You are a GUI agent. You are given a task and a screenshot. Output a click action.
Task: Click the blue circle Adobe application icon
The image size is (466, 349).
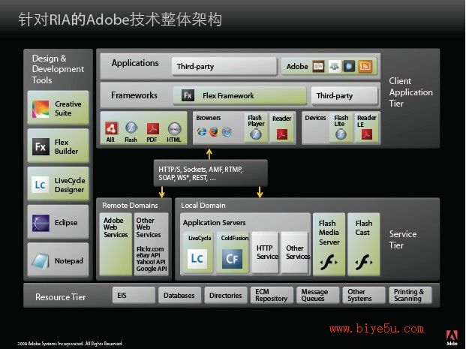tap(349, 66)
